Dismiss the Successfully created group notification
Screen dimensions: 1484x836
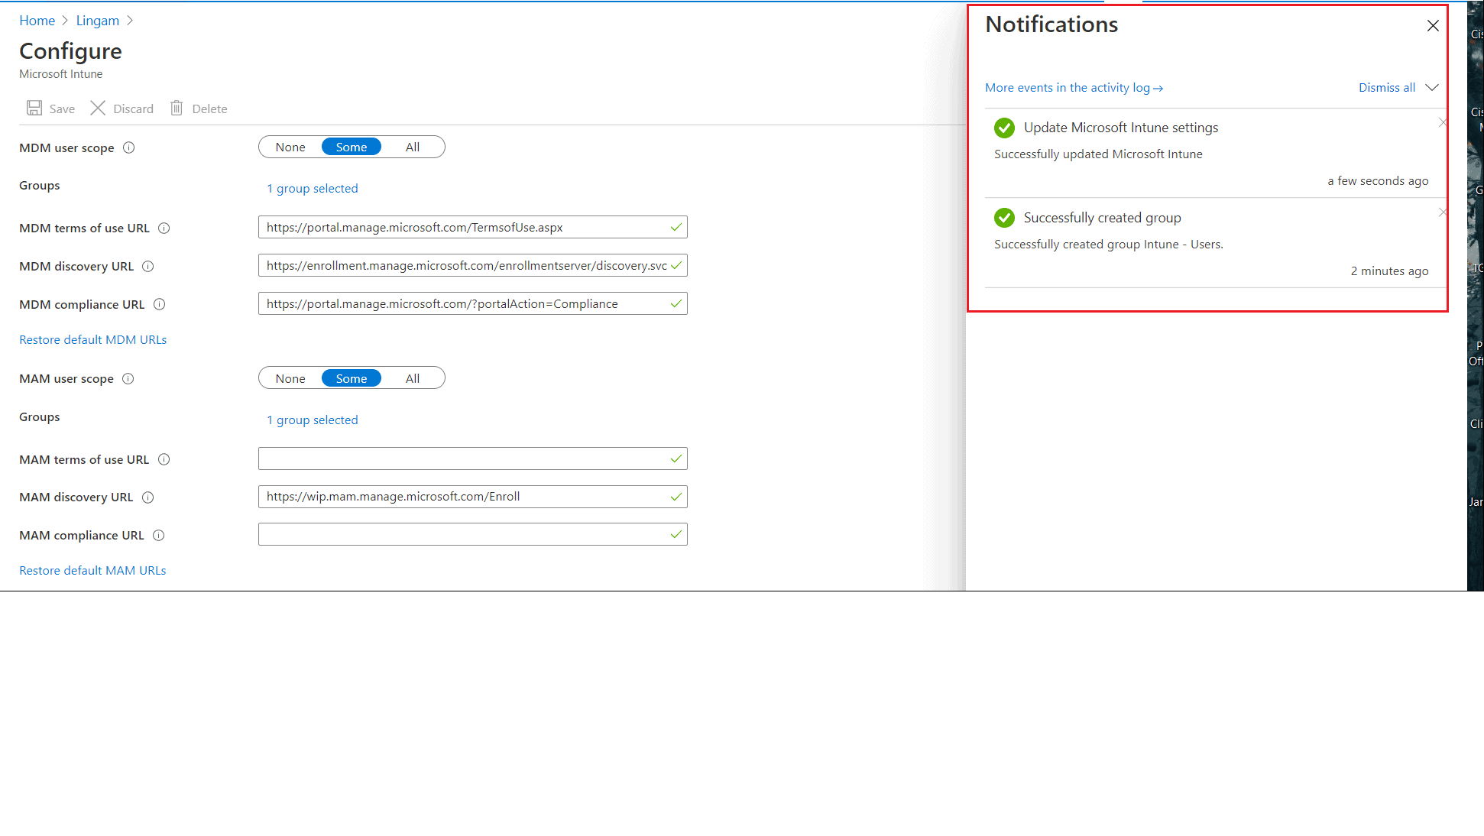click(1442, 212)
